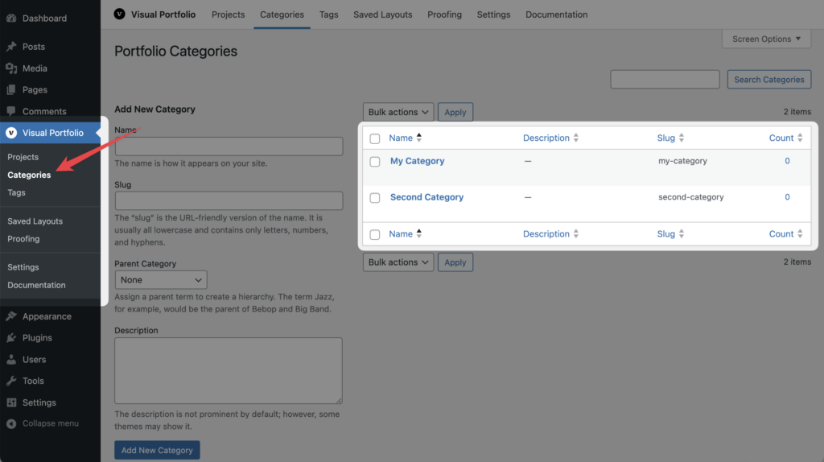824x462 pixels.
Task: Switch to the Saved Layouts tab
Action: pyautogui.click(x=382, y=14)
